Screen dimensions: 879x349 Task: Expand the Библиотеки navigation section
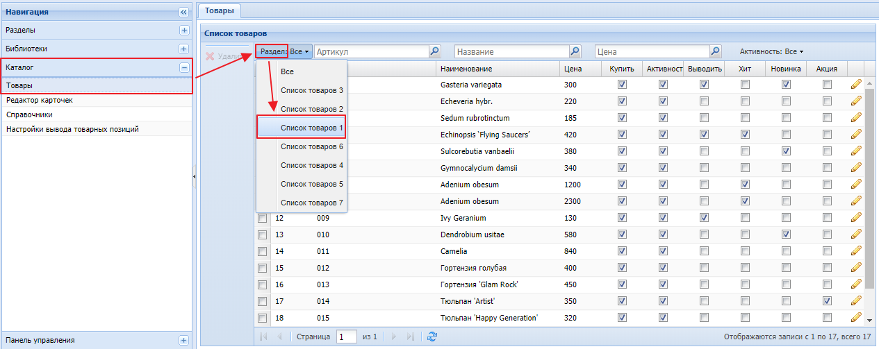coord(183,49)
